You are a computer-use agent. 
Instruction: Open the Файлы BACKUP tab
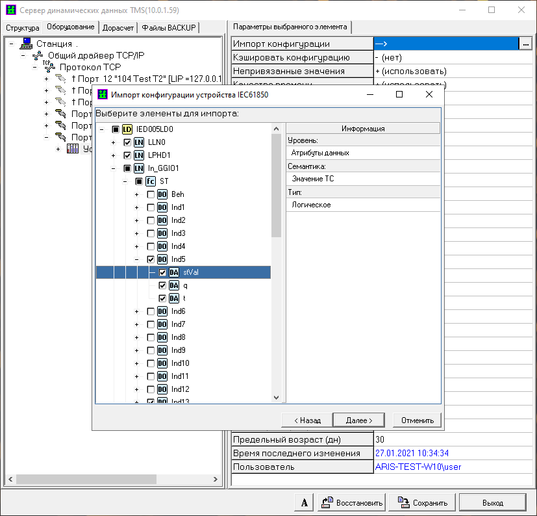coord(169,27)
